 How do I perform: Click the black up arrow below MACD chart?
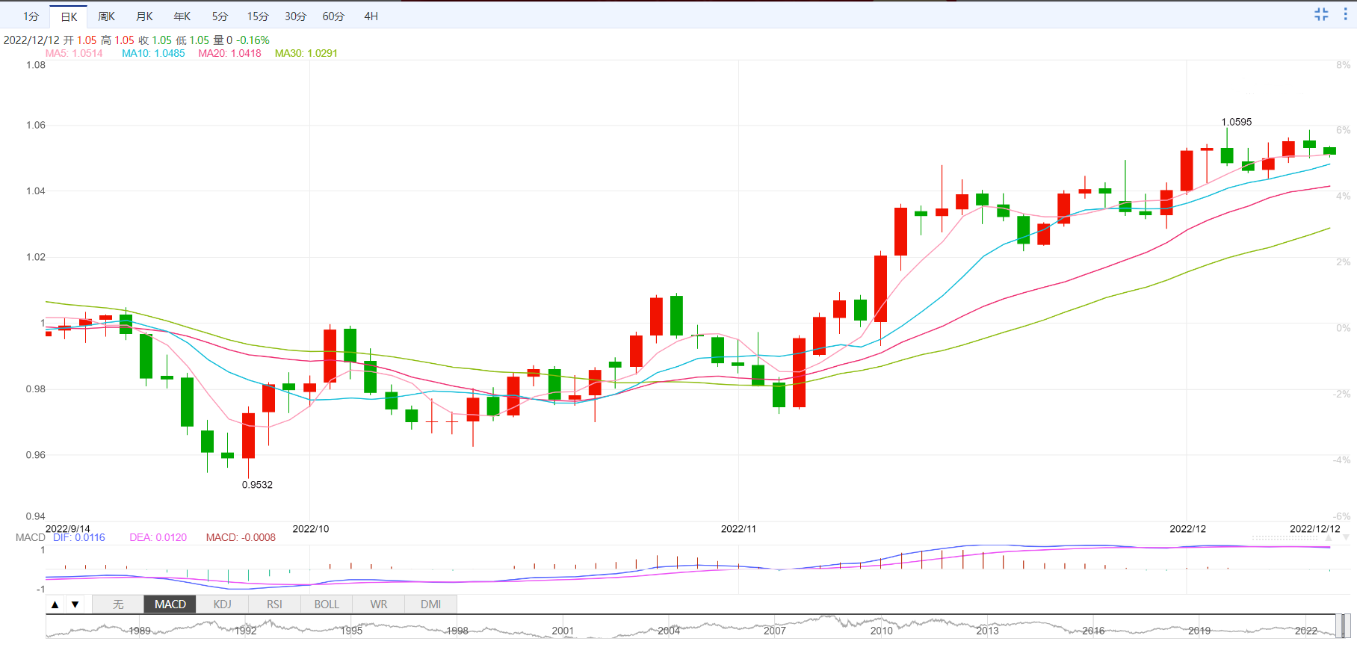click(x=55, y=604)
